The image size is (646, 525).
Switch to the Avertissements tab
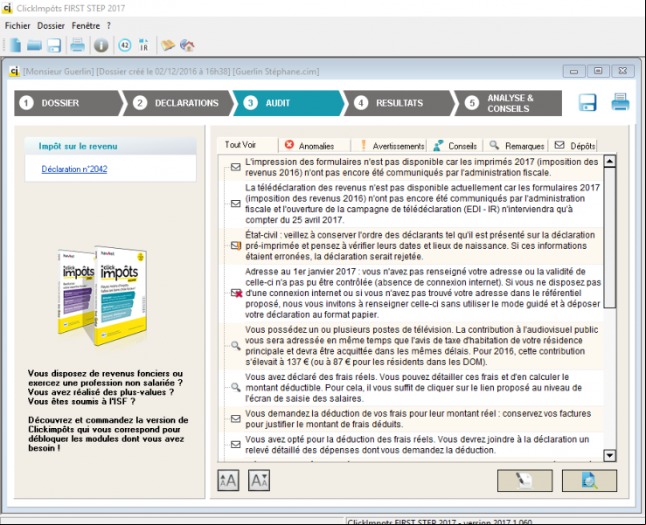point(390,146)
